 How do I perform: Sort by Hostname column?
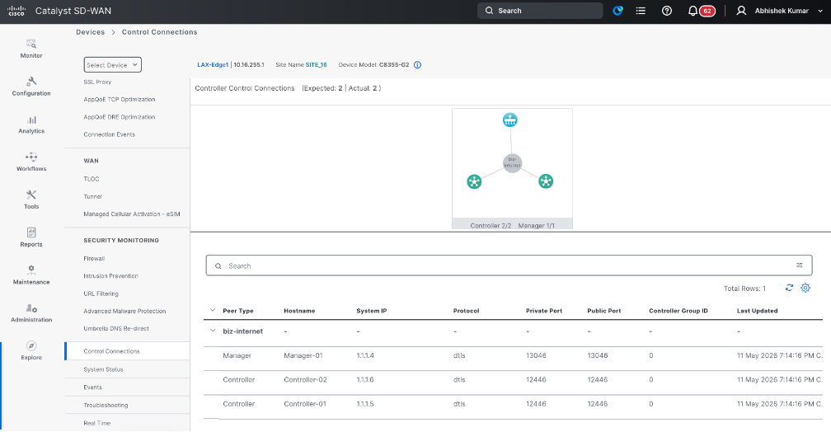pyautogui.click(x=299, y=311)
